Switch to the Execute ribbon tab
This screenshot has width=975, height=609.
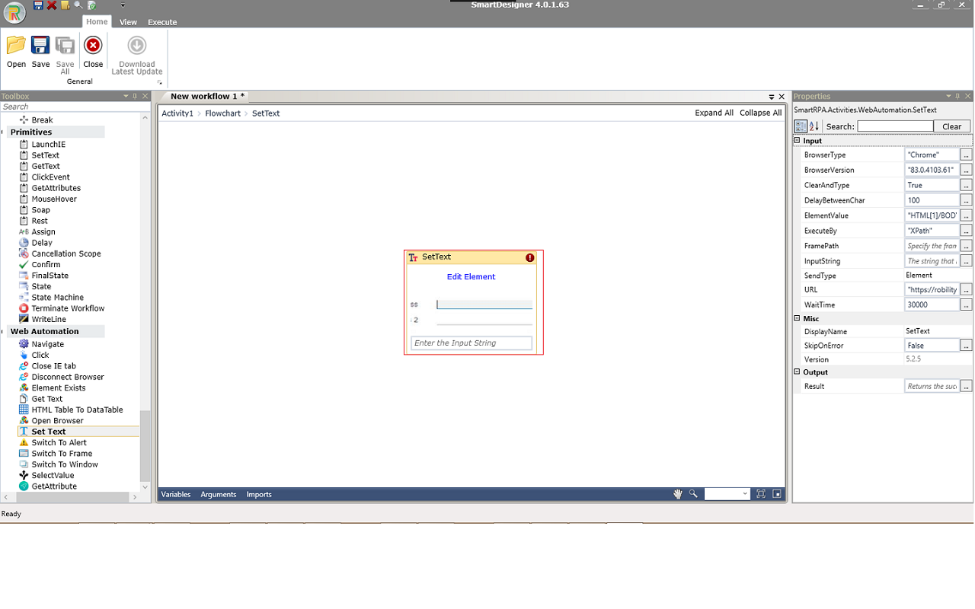coord(161,22)
